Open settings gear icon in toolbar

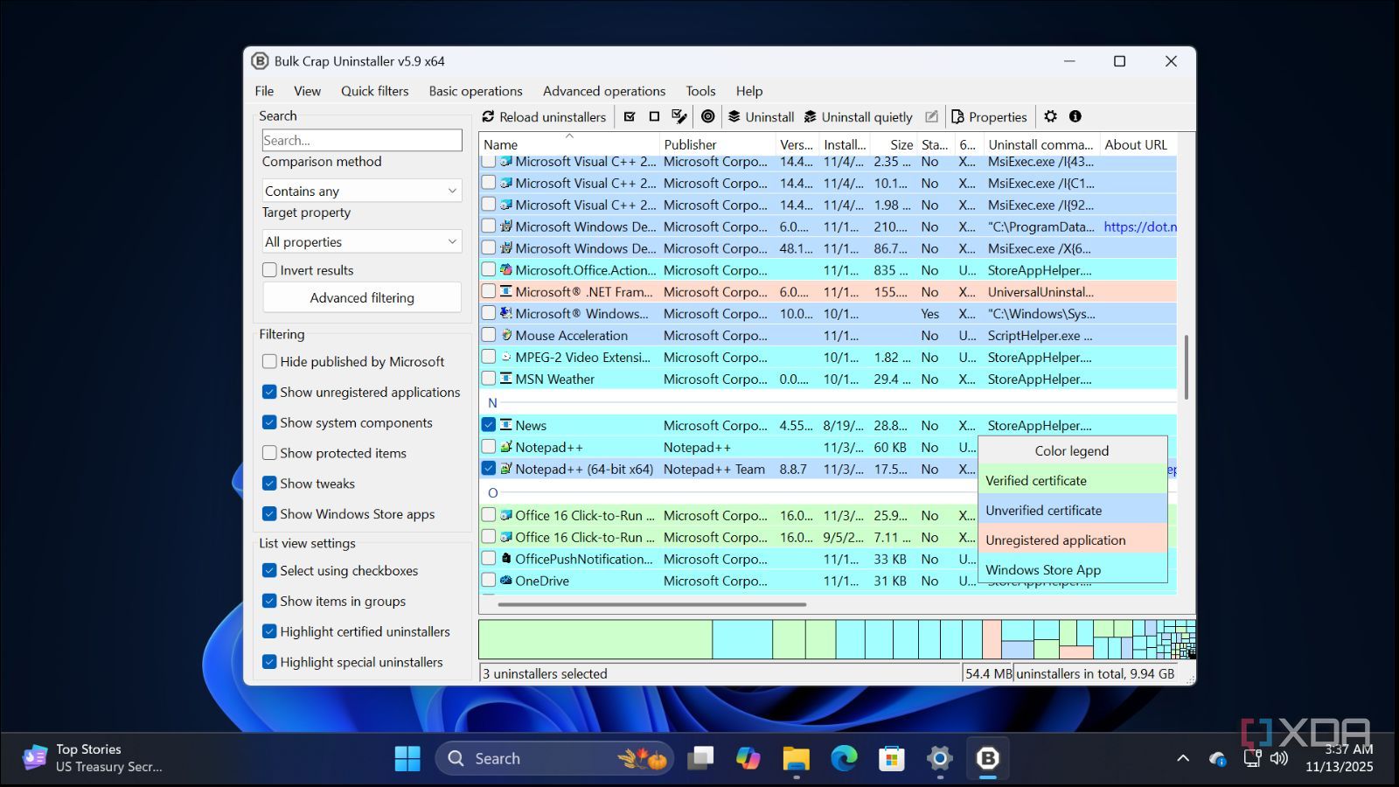[x=1051, y=116]
